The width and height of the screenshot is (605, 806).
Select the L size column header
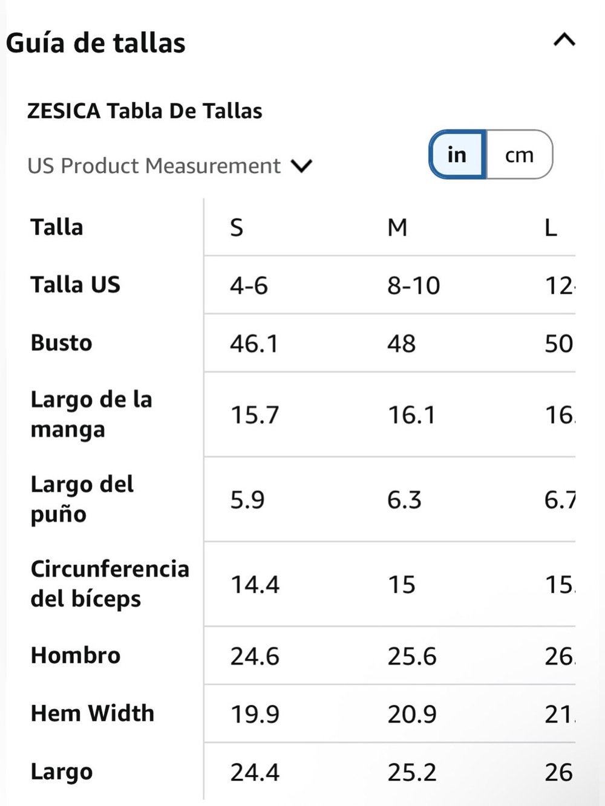coord(551,228)
